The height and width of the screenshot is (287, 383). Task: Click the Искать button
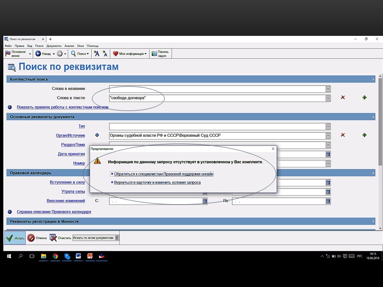point(15,238)
